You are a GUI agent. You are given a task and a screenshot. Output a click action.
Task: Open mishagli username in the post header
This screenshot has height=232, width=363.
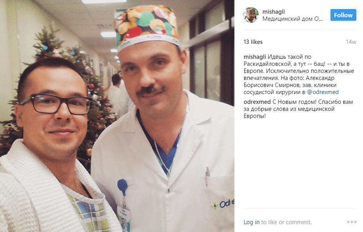click(x=273, y=12)
